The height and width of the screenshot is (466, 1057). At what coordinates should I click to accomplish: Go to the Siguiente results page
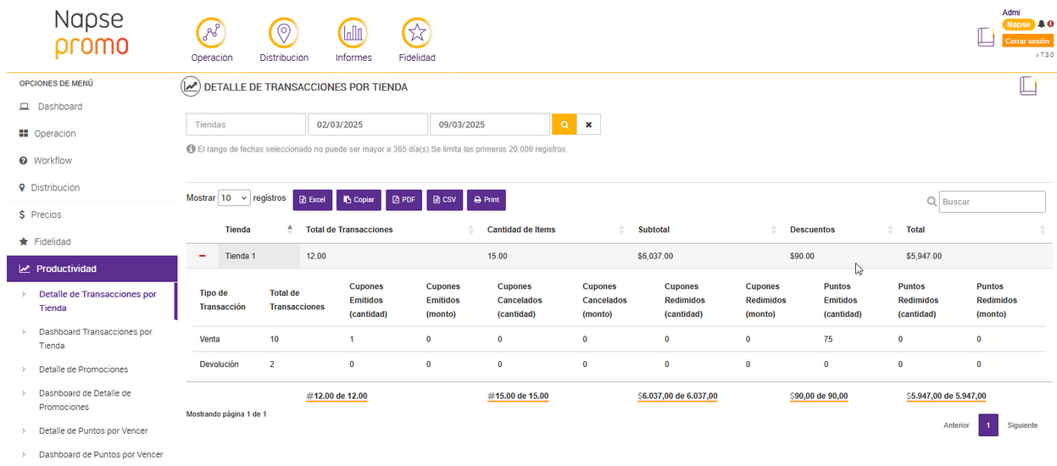pos(1022,425)
